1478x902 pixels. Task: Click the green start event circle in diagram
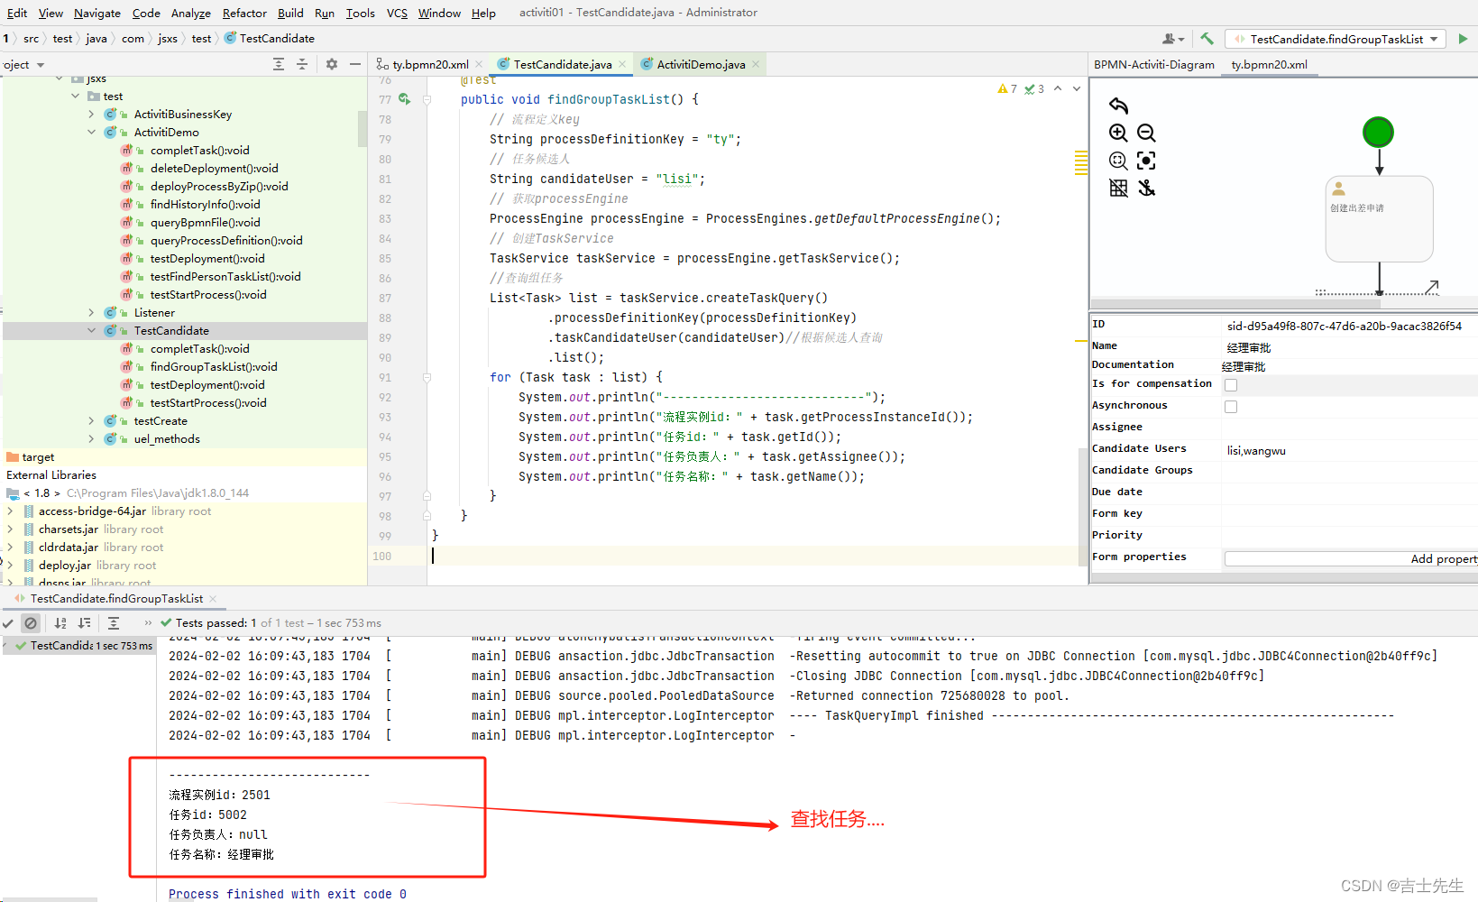pos(1378,133)
